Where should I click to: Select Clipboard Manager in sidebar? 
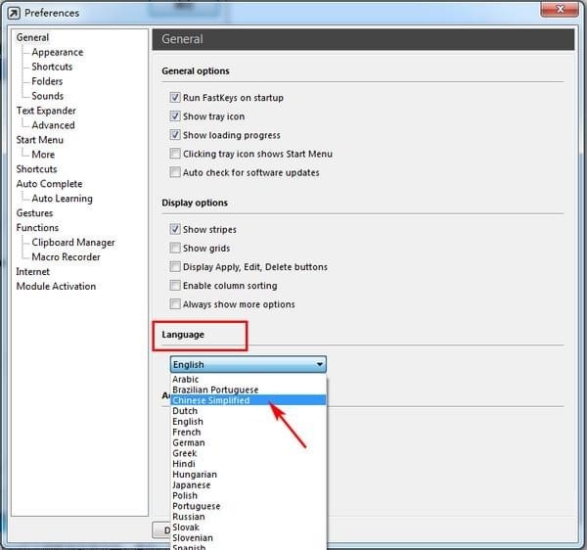73,243
